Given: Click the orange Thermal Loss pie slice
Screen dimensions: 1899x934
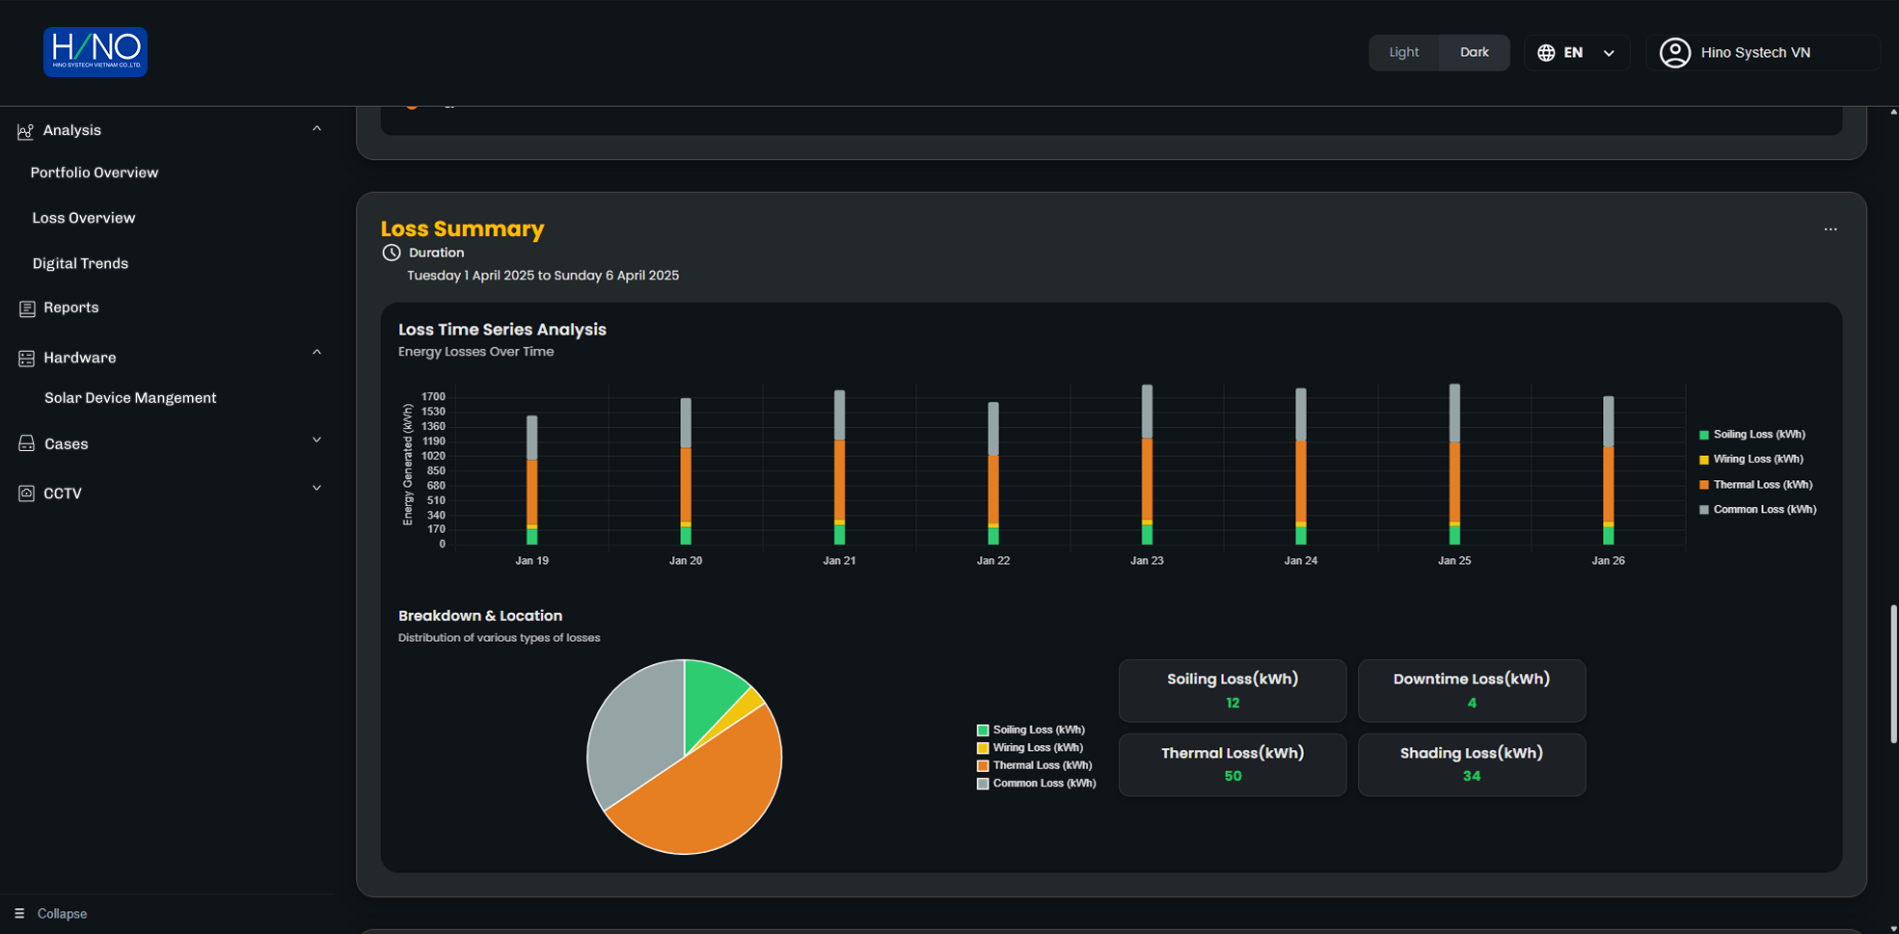Looking at the screenshot, I should (x=714, y=790).
